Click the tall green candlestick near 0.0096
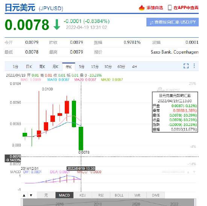 (x=74, y=114)
